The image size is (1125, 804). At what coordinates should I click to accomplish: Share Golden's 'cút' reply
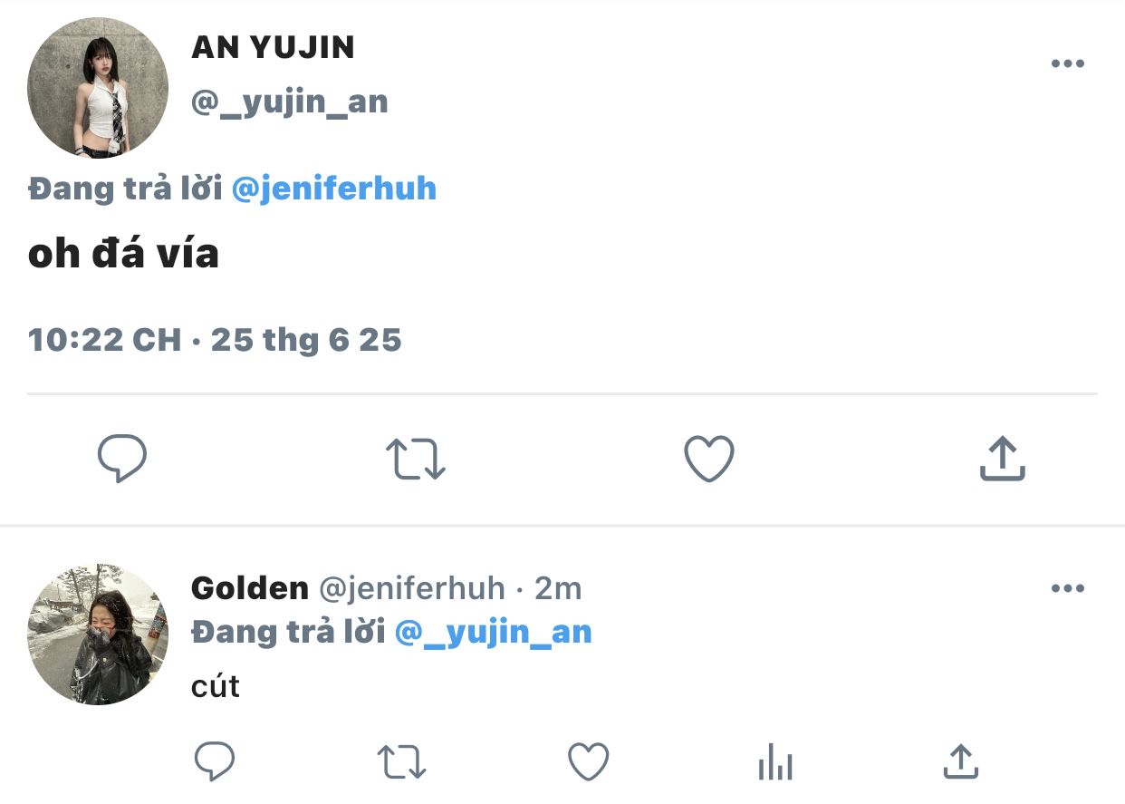(960, 761)
